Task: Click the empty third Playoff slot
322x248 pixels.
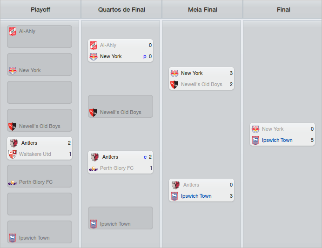Action: 40,92
